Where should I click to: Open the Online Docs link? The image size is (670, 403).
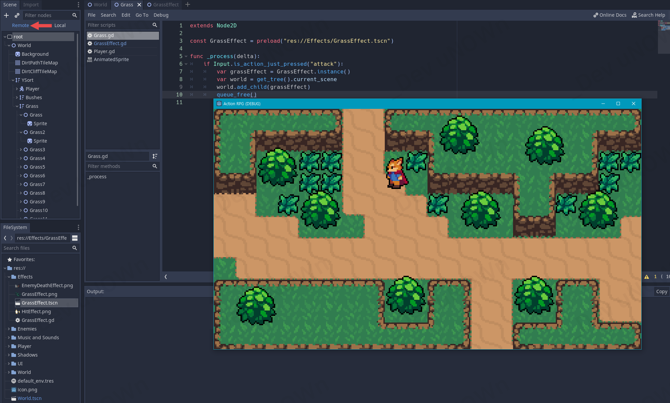click(610, 15)
